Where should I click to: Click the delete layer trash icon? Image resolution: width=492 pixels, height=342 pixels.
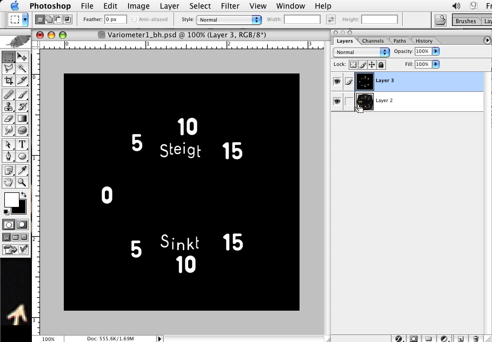click(476, 339)
